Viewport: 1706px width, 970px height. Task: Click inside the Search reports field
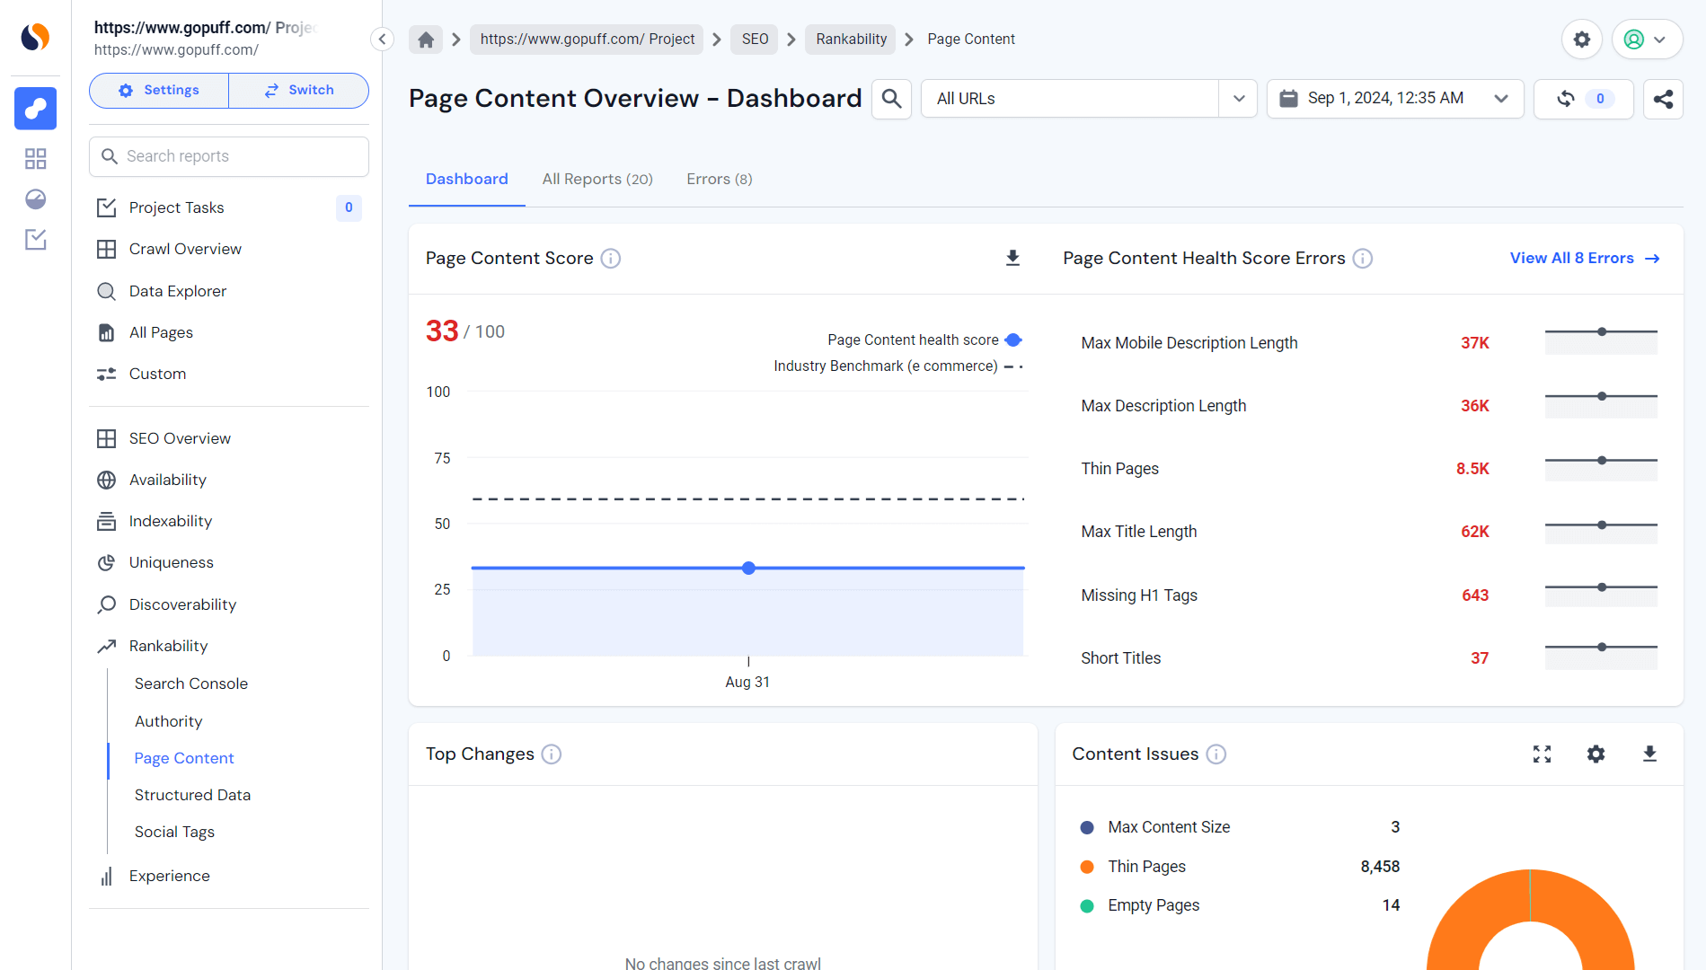click(x=228, y=156)
